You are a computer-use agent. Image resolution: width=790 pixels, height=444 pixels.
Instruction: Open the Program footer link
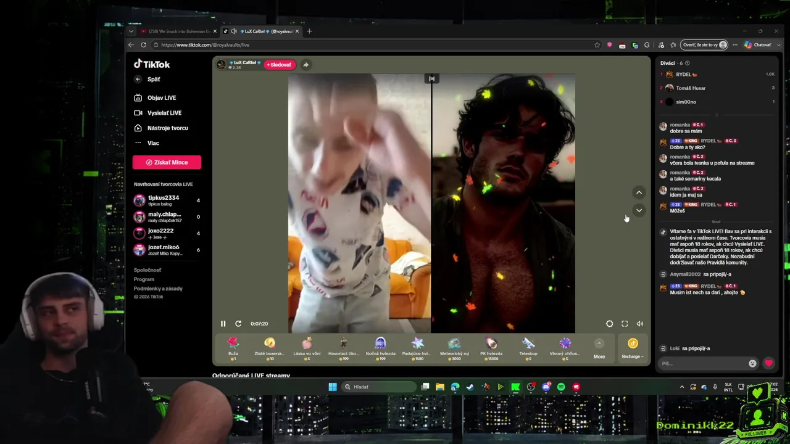144,279
